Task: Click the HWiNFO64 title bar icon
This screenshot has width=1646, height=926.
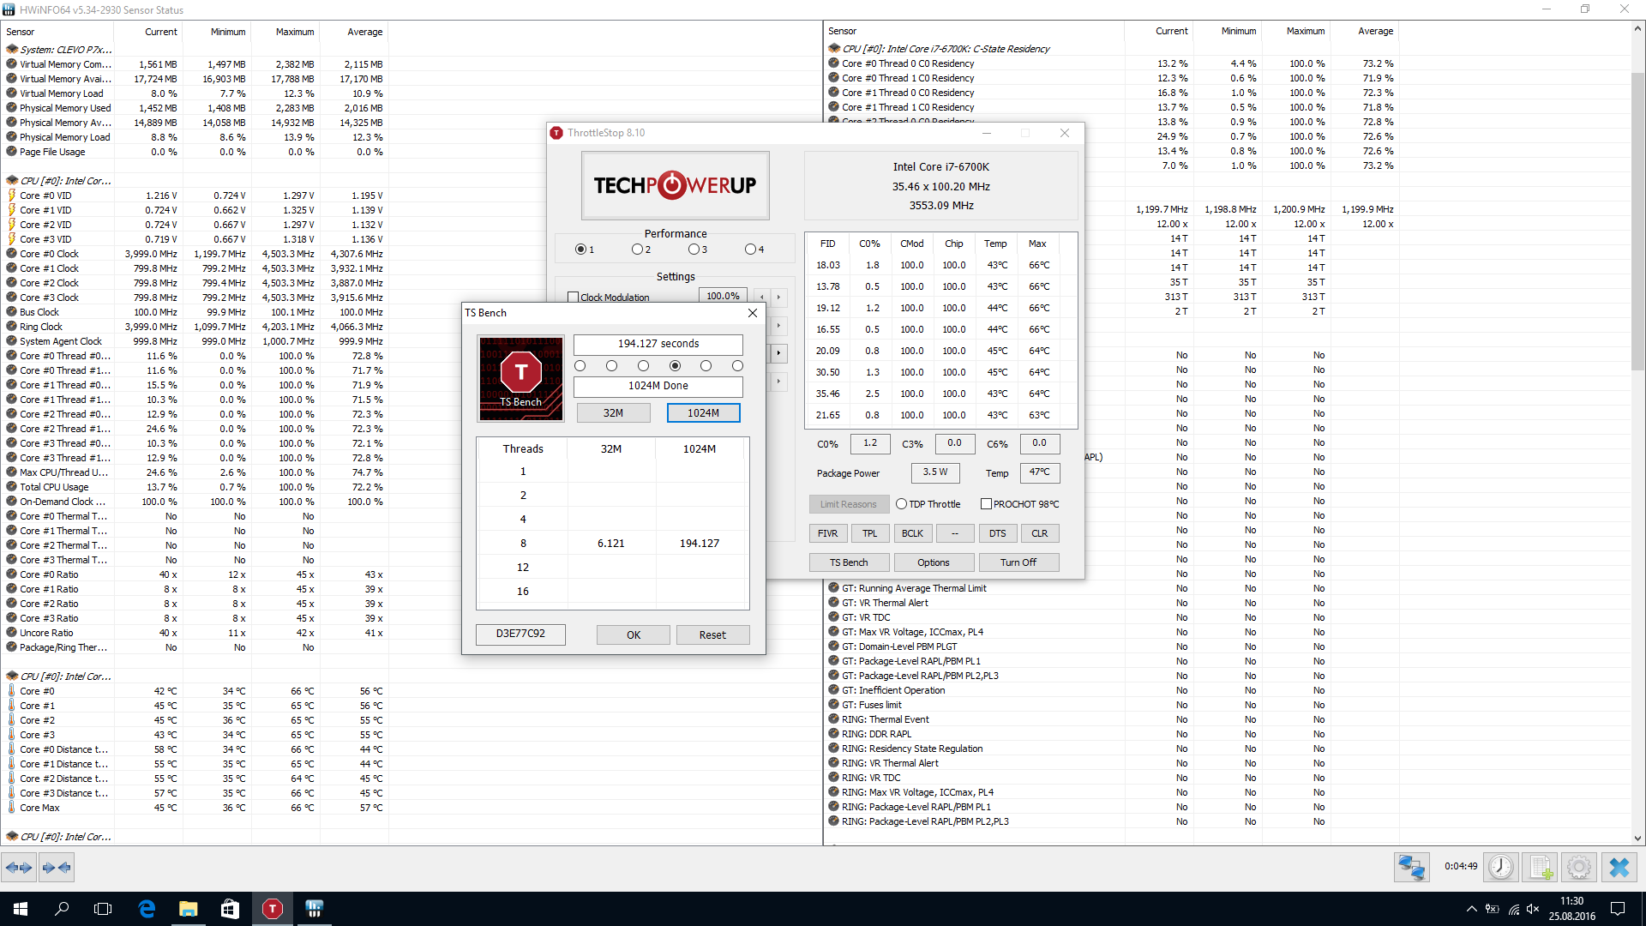Action: tap(9, 9)
